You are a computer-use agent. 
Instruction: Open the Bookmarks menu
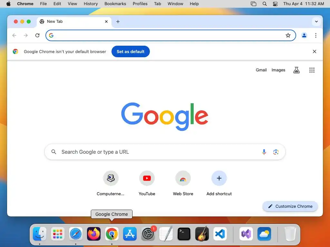[115, 4]
